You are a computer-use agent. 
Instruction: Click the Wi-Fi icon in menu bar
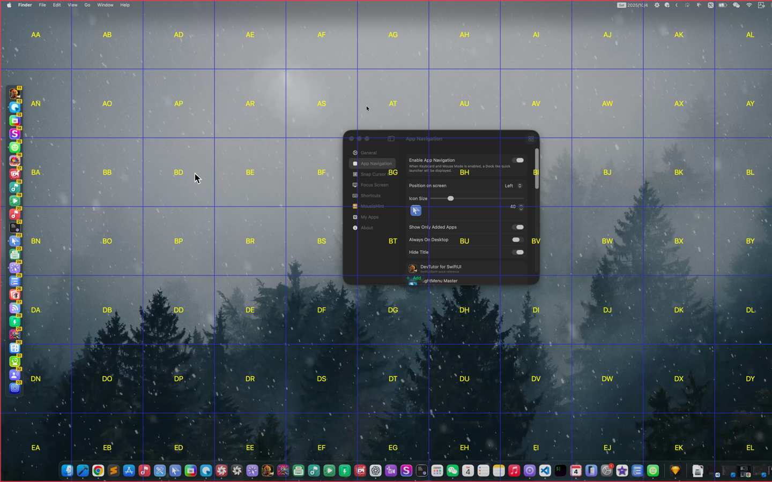point(749,5)
